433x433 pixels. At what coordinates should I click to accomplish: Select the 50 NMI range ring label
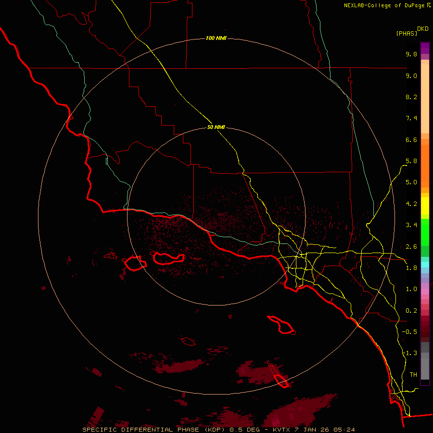[216, 127]
